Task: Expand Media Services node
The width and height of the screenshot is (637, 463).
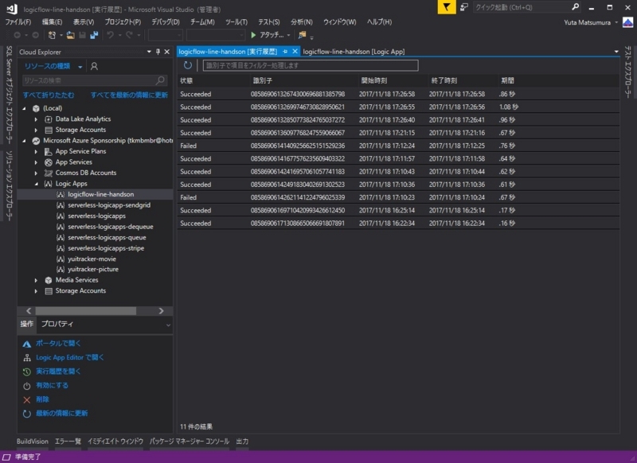Action: point(36,280)
